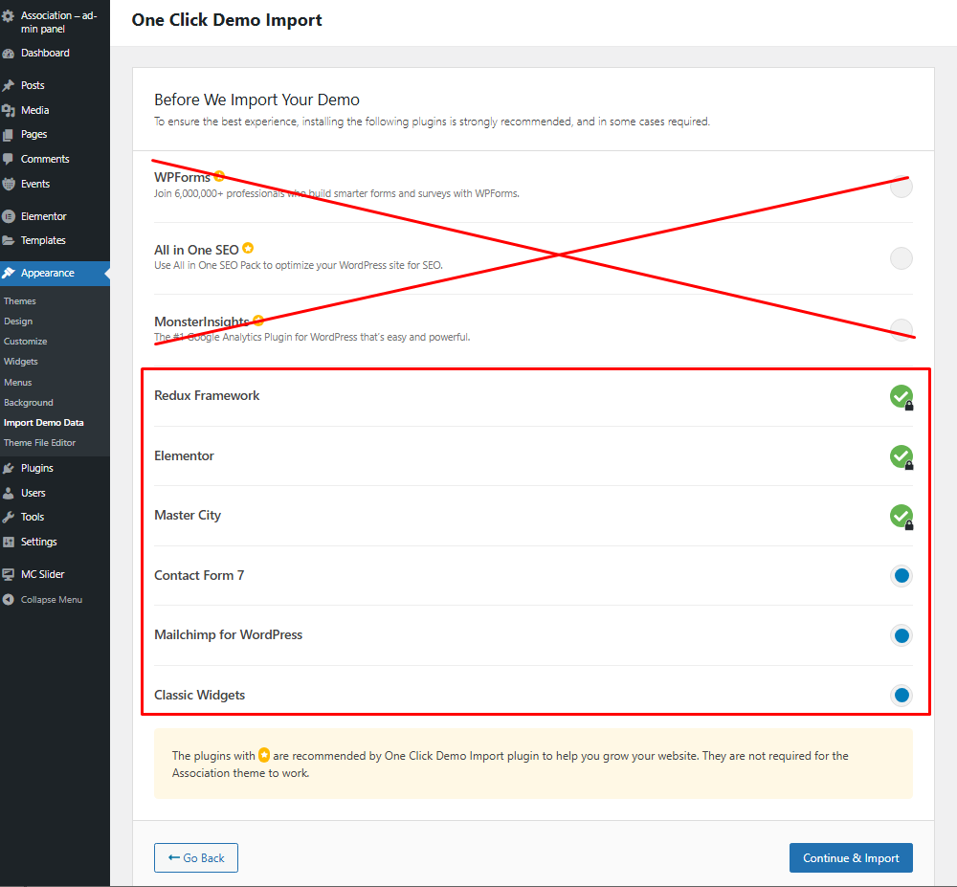Click the Templates folder icon
The height and width of the screenshot is (887, 957).
[x=9, y=240]
